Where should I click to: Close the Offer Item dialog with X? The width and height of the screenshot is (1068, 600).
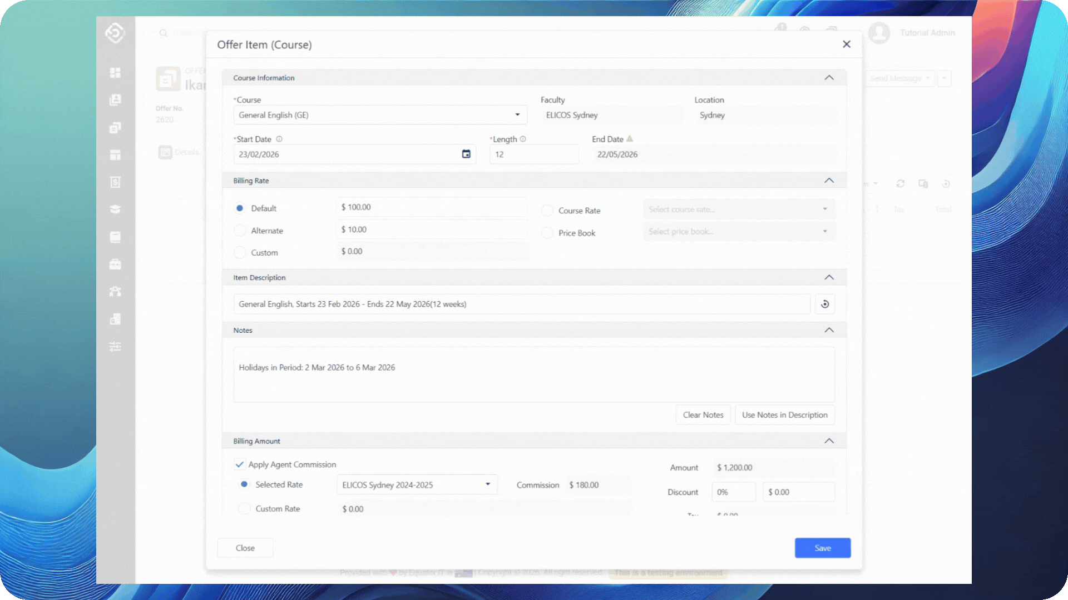point(846,44)
